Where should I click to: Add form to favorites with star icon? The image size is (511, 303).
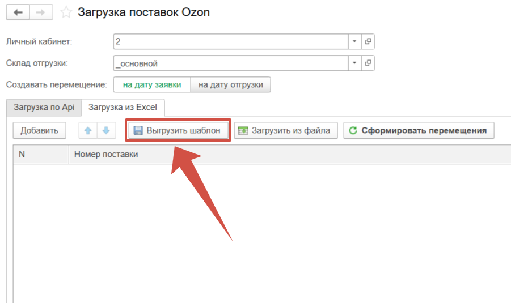(66, 12)
